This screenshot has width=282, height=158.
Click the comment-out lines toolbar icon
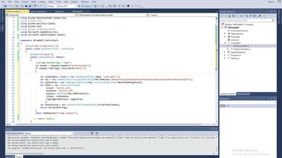(119, 6)
